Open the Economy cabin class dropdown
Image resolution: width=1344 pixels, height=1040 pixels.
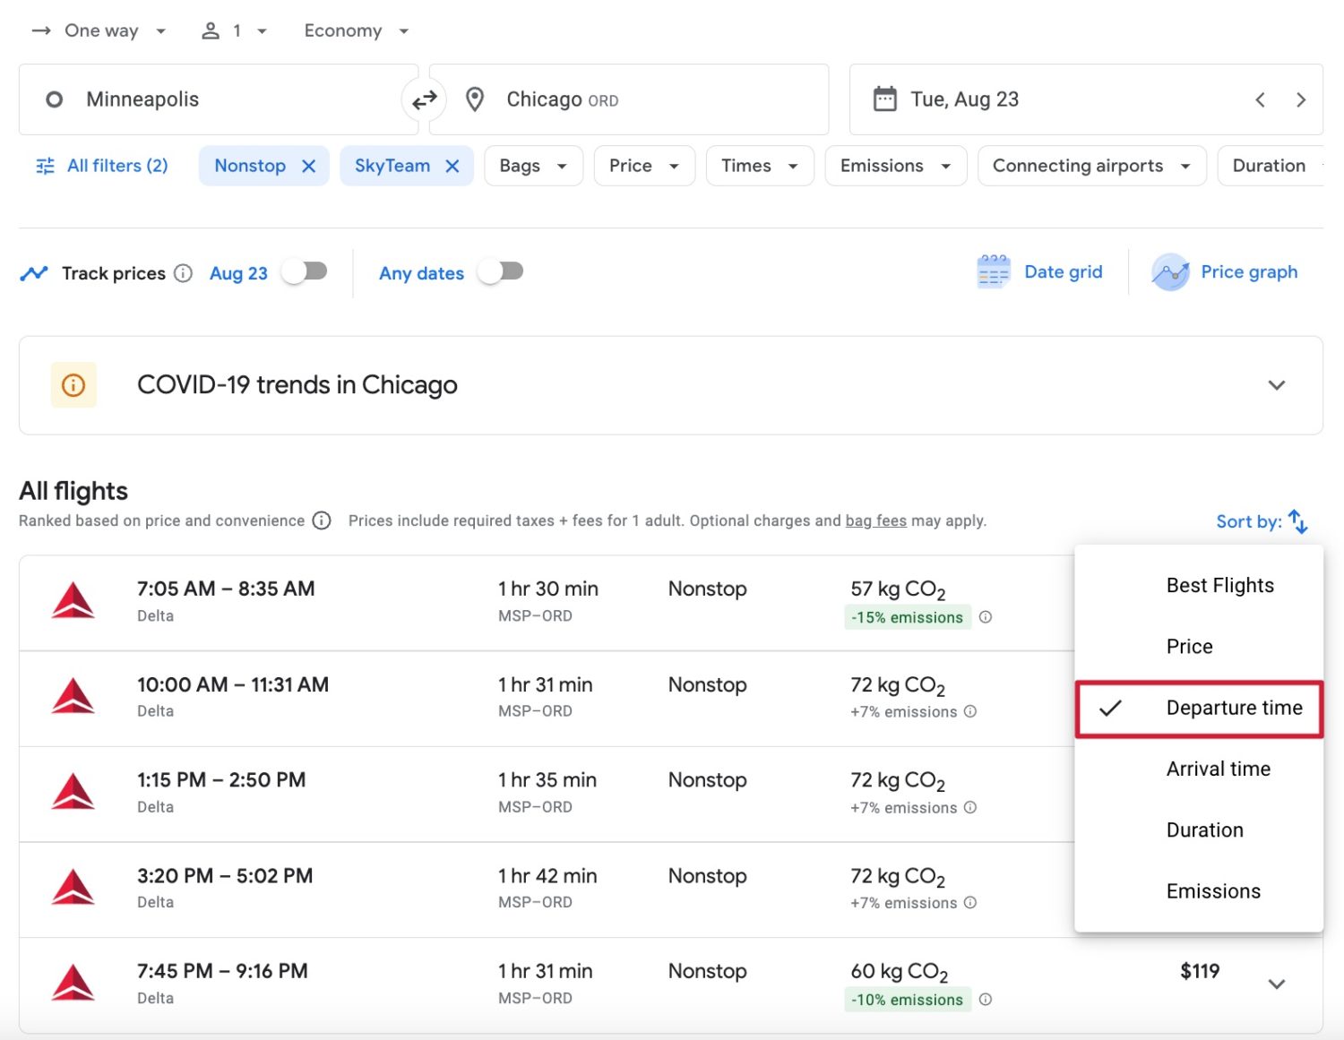pos(355,30)
